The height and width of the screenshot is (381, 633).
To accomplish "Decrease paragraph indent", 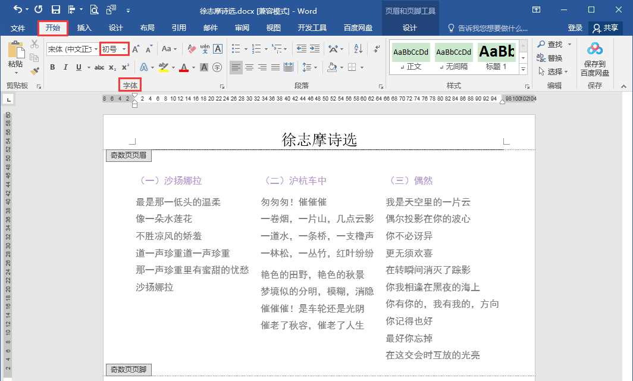I will (301, 49).
